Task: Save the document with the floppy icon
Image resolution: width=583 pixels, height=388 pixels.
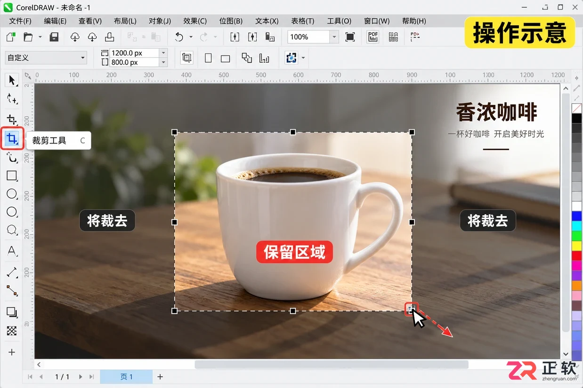Action: click(x=54, y=37)
